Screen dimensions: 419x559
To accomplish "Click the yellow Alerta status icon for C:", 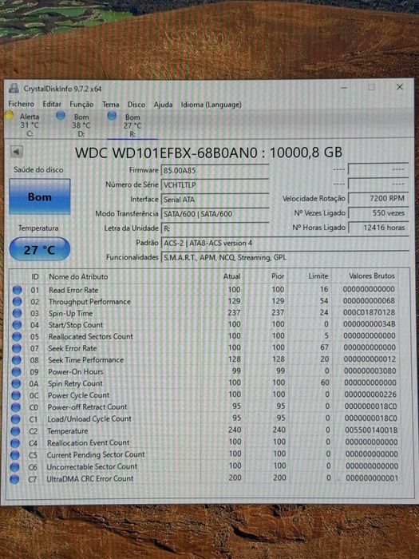I will click(x=10, y=115).
